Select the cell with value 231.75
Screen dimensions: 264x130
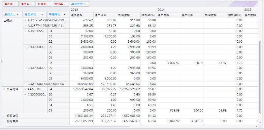[105, 26]
